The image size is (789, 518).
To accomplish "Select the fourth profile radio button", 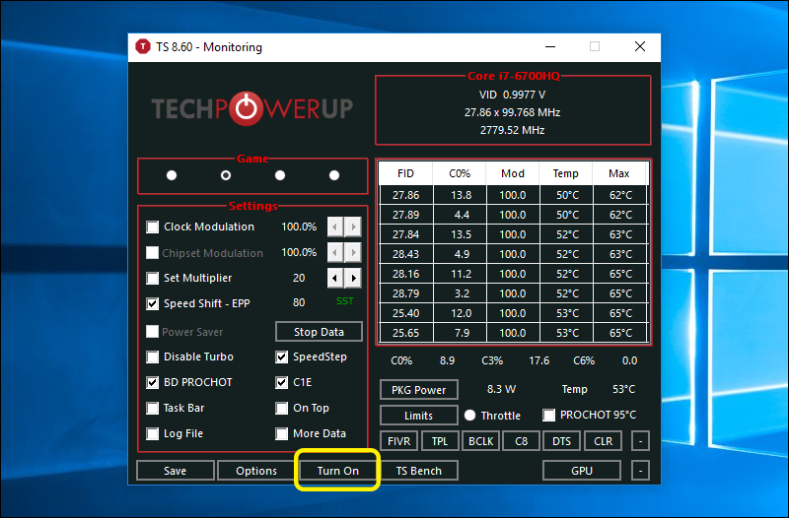I will tap(334, 175).
